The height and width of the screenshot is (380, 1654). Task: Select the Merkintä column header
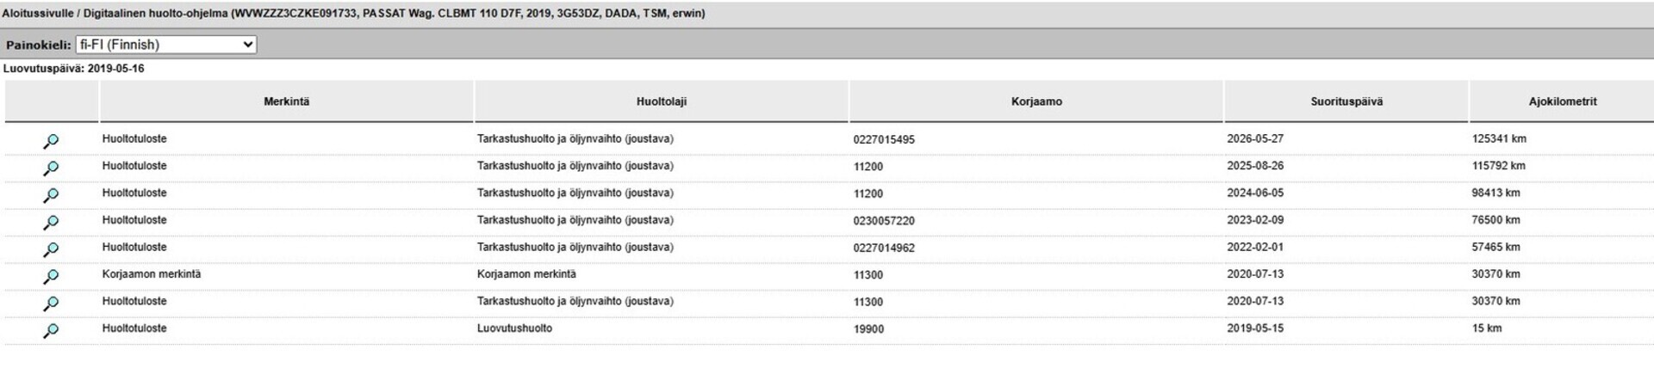[x=287, y=101]
